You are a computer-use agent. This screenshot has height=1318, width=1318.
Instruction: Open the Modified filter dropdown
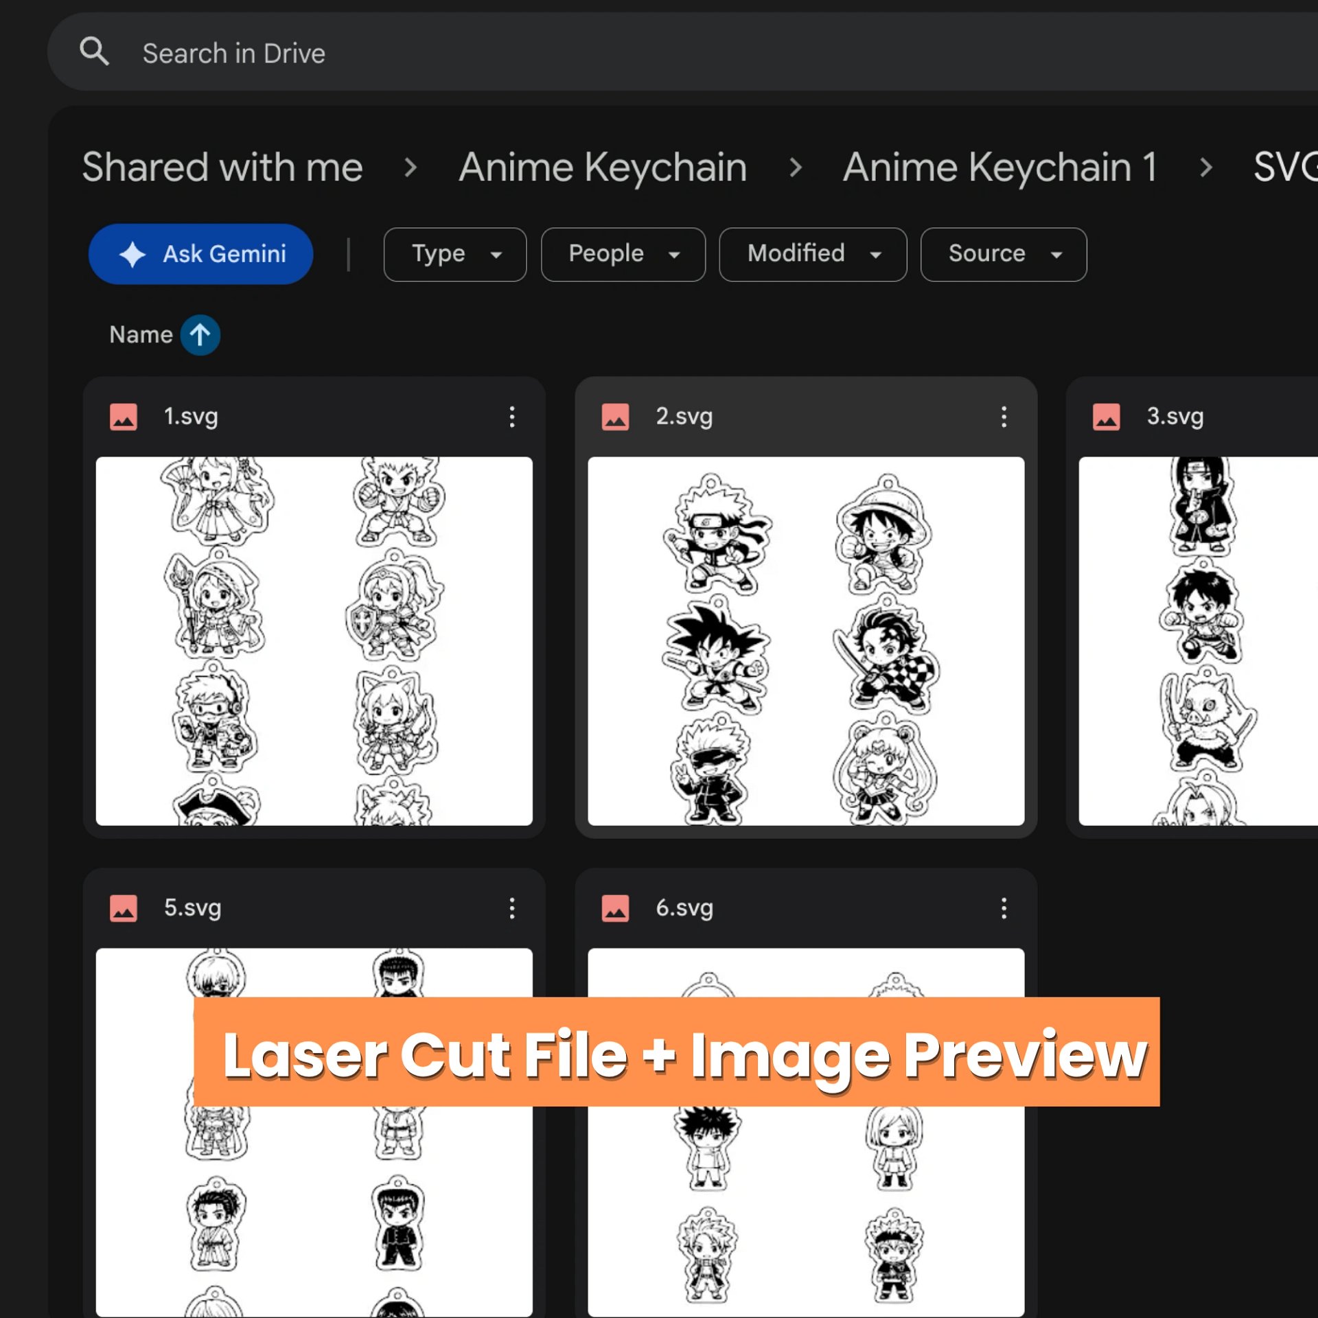coord(813,254)
